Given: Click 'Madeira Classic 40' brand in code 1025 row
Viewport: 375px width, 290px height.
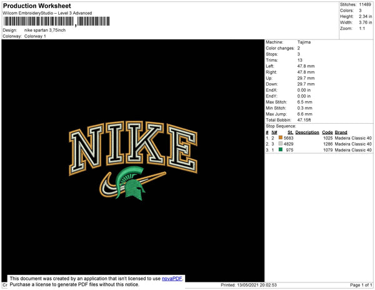Looking at the screenshot, I should click(353, 138).
